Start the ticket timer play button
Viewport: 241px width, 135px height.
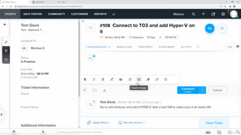point(160,37)
